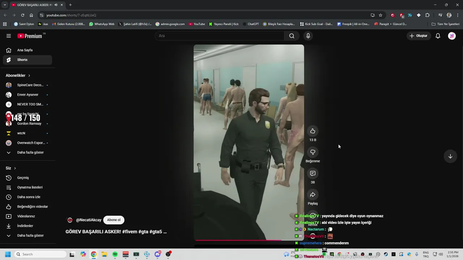Click the Chrome address bar URL

coord(71,15)
